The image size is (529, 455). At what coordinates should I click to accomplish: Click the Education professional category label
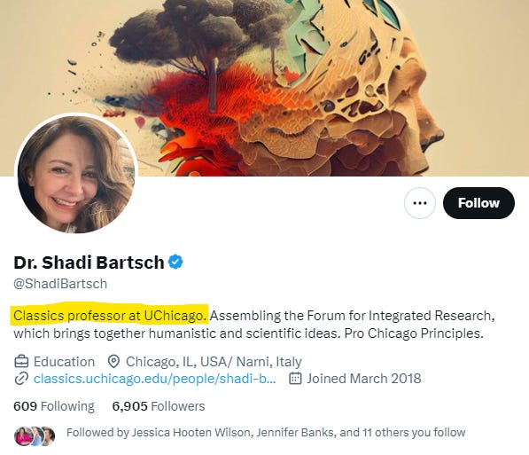click(64, 362)
